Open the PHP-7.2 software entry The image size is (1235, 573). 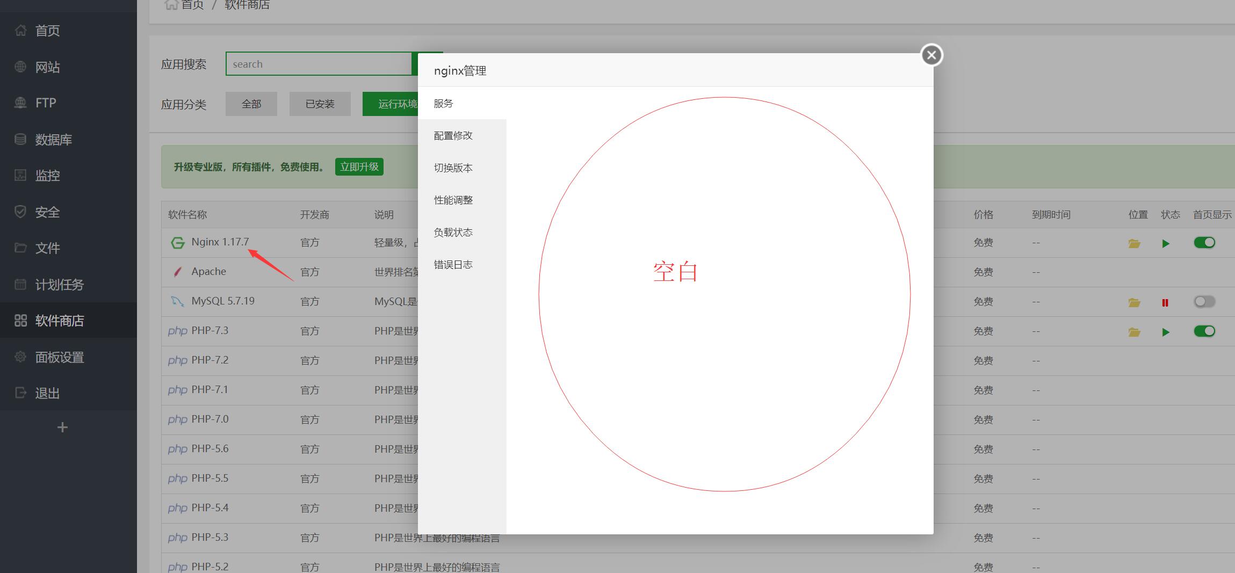pyautogui.click(x=210, y=360)
